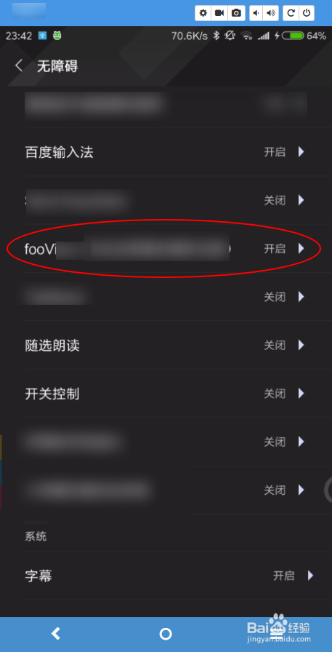
Task: Expand the arrow on the fooVi row
Action: tap(301, 249)
